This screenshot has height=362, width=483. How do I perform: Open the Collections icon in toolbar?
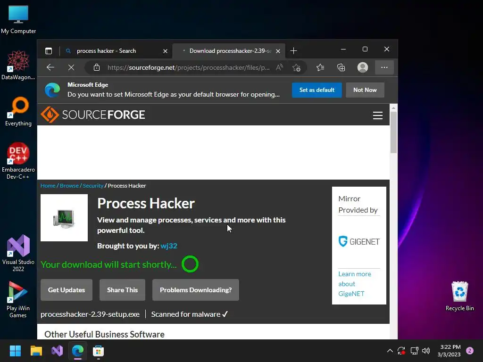341,67
